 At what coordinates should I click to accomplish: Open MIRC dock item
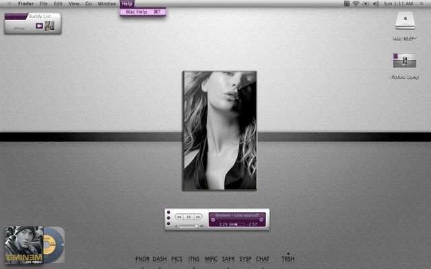(x=211, y=259)
